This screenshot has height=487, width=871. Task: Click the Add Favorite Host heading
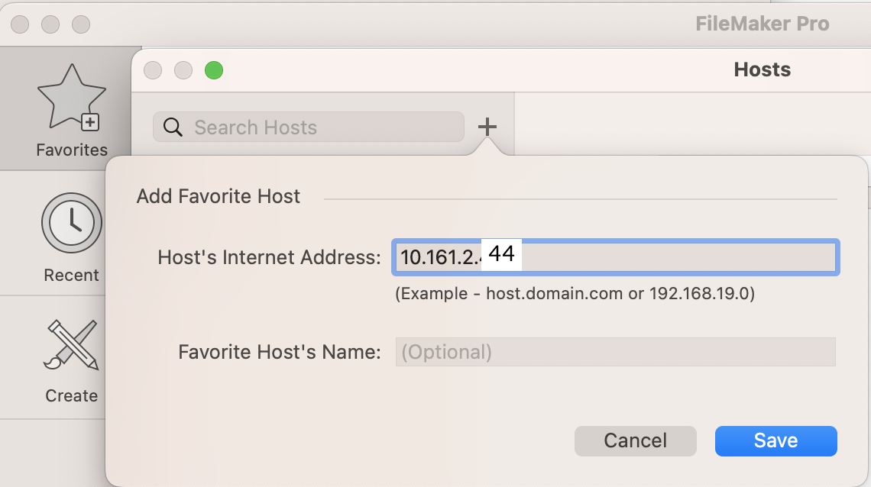click(219, 196)
